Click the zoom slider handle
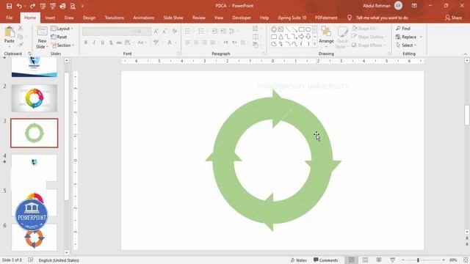The width and height of the screenshot is (470, 264). (x=418, y=260)
